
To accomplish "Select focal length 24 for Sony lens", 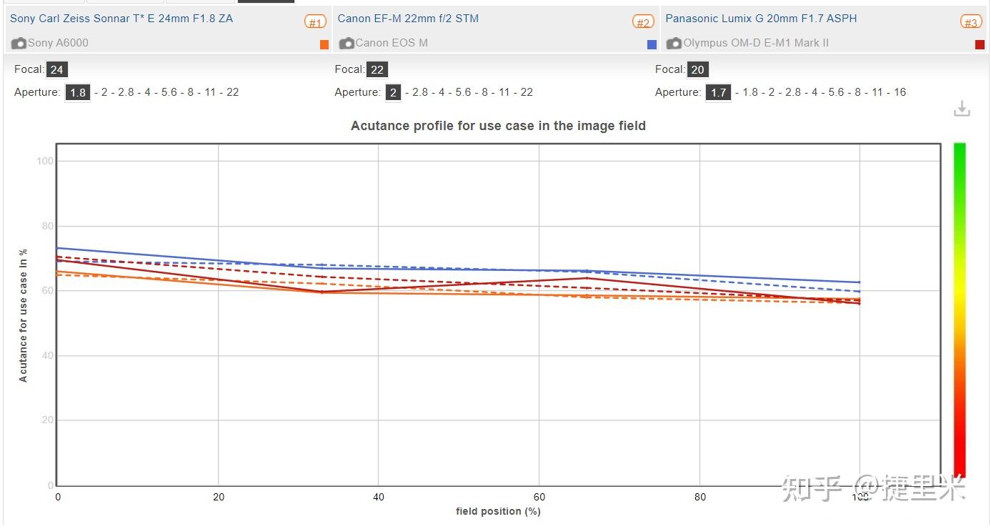I will tap(58, 70).
